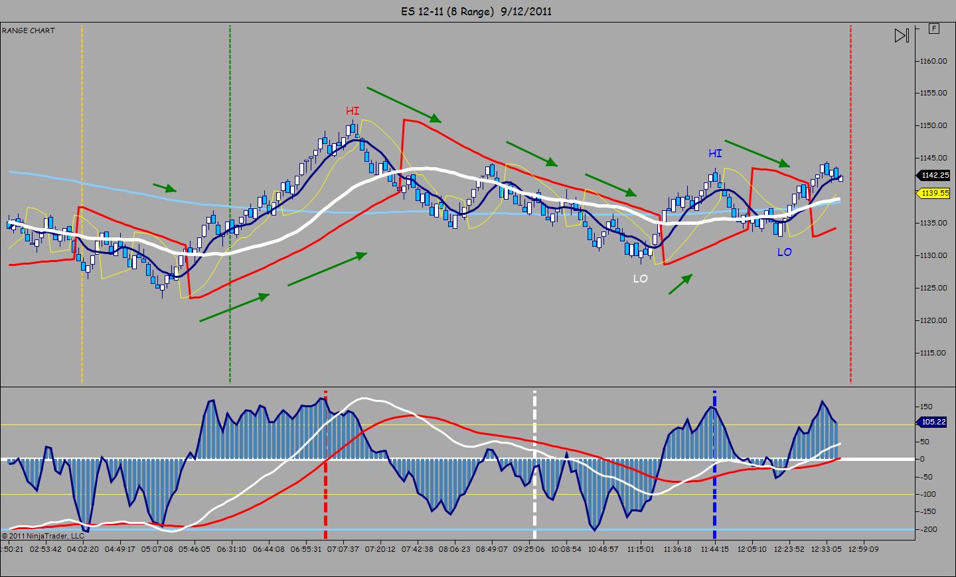Click the 06:55:31 time axis label
Screen dimensions: 956x577
[306, 549]
